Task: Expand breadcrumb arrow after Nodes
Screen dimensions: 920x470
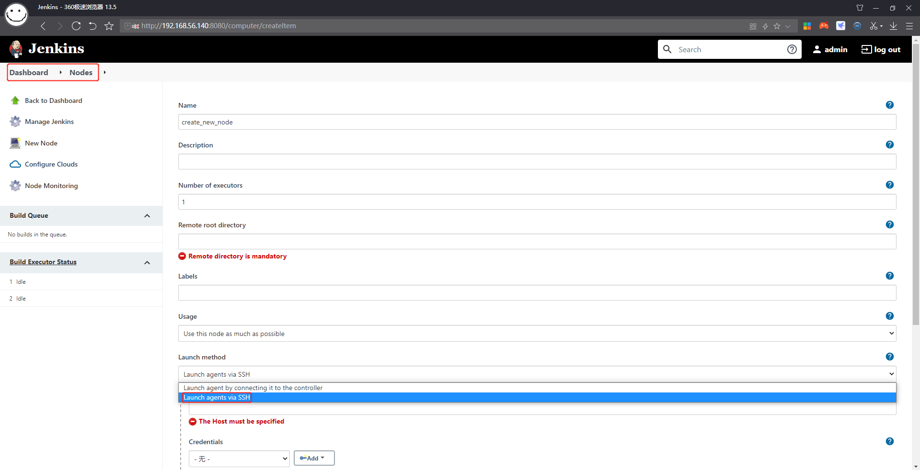Action: tap(104, 72)
